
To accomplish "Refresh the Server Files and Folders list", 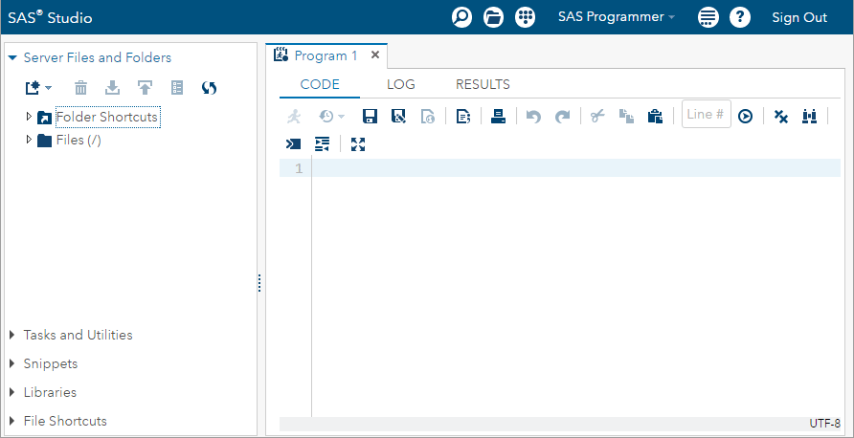I will (209, 88).
